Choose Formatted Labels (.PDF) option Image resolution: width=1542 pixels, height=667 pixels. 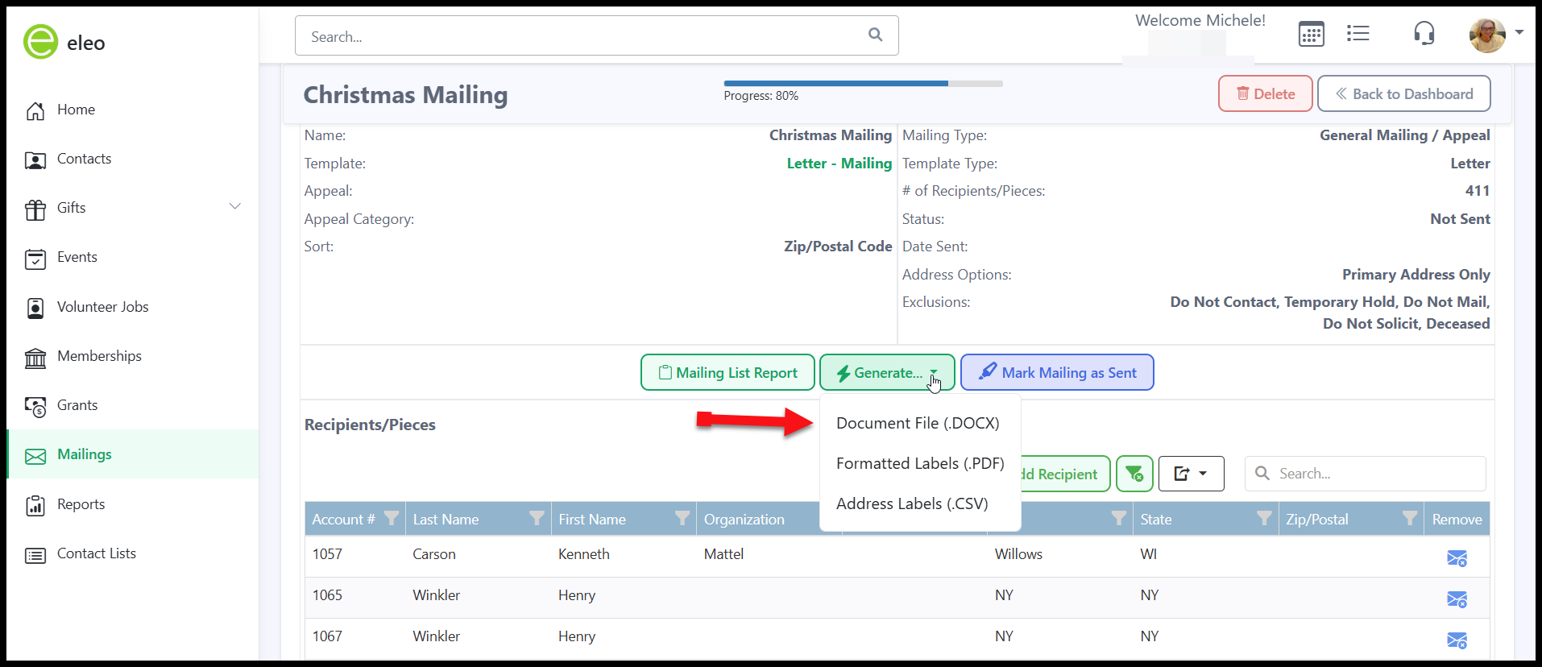pos(920,463)
